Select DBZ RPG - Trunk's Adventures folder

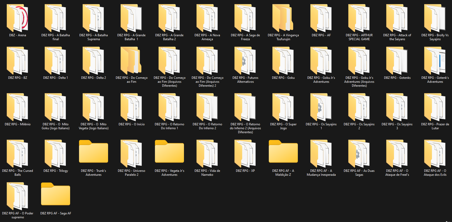[93, 152]
